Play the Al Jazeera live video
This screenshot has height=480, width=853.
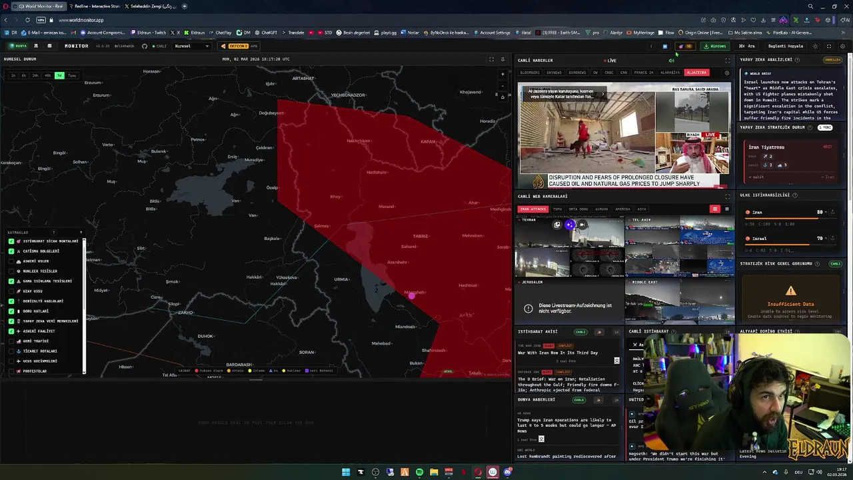coord(625,136)
